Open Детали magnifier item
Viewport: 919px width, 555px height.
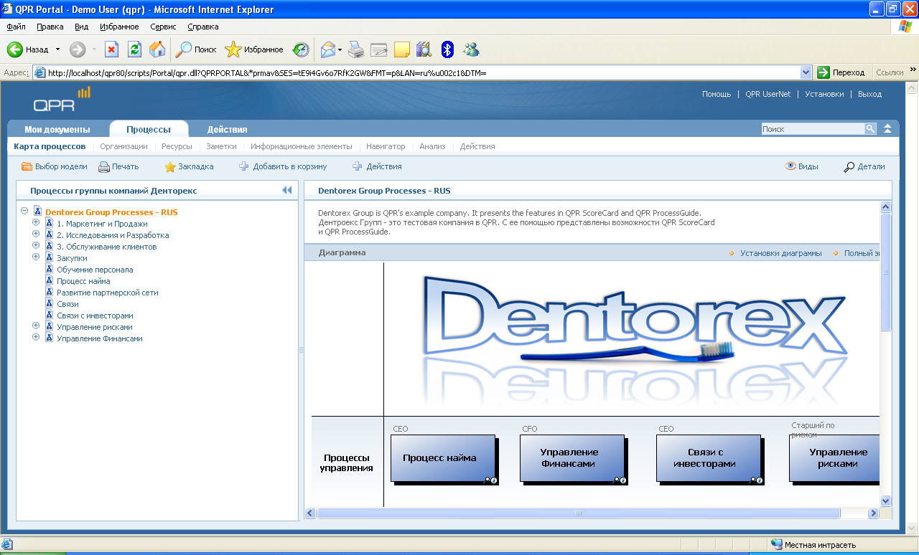coord(864,166)
